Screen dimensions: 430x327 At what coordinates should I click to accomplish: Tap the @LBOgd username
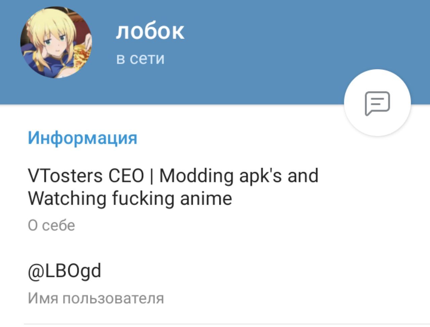click(x=64, y=272)
